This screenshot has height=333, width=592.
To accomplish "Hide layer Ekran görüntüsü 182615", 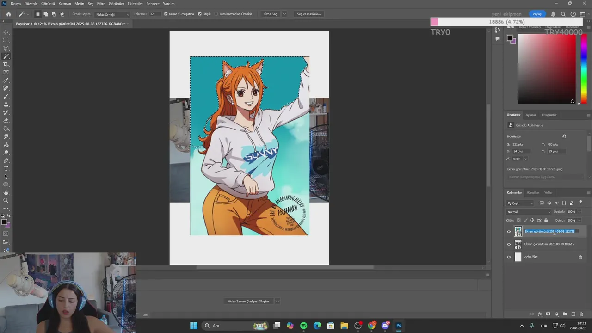I will pos(509,244).
